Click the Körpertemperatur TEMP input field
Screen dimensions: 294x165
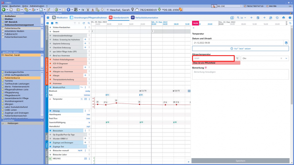(213, 58)
